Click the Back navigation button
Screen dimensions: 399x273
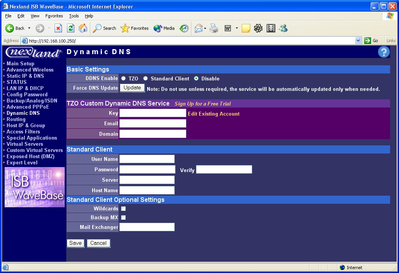click(x=15, y=28)
